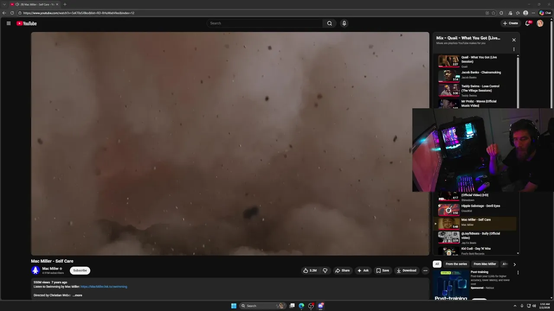Close the Mac Miller - Self Care tab
This screenshot has height=311, width=554.
pyautogui.click(x=57, y=4)
